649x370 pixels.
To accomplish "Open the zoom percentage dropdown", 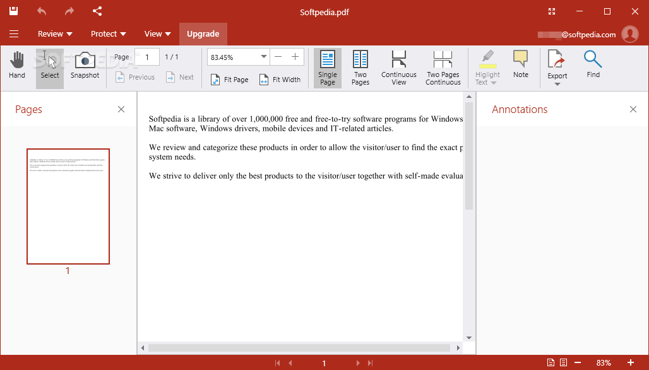I will 264,57.
